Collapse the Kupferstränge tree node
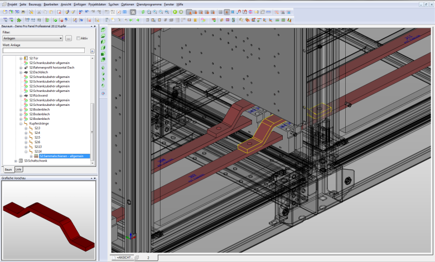The image size is (435, 262). (21, 123)
